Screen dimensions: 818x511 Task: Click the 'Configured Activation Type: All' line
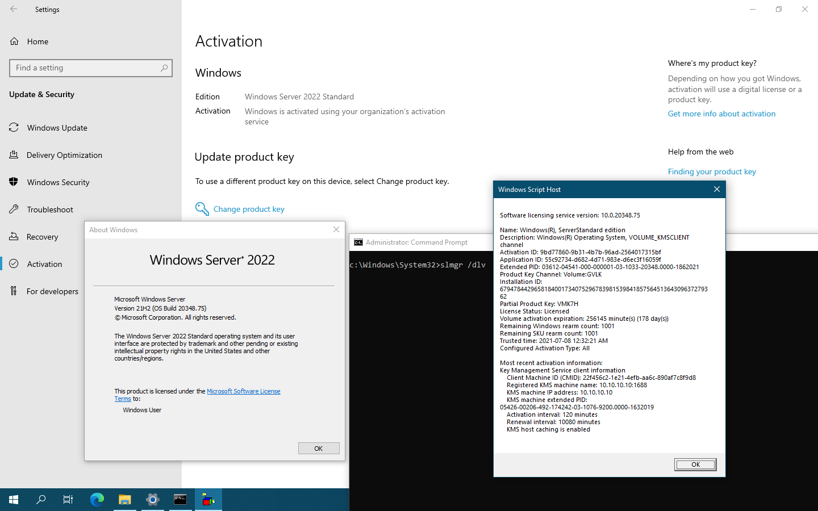click(x=545, y=348)
